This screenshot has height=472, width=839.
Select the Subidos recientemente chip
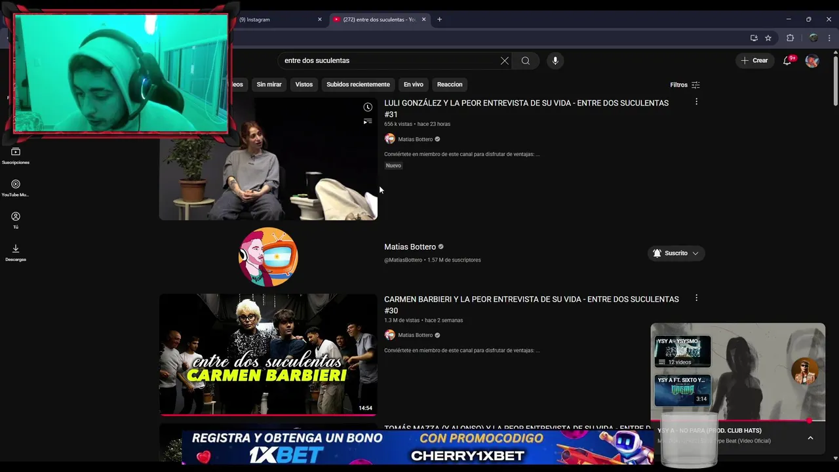(x=358, y=85)
